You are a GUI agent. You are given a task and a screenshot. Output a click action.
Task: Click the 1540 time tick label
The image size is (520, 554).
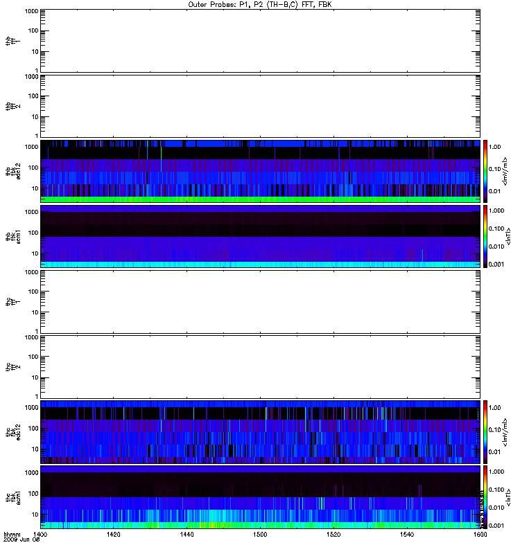click(407, 534)
